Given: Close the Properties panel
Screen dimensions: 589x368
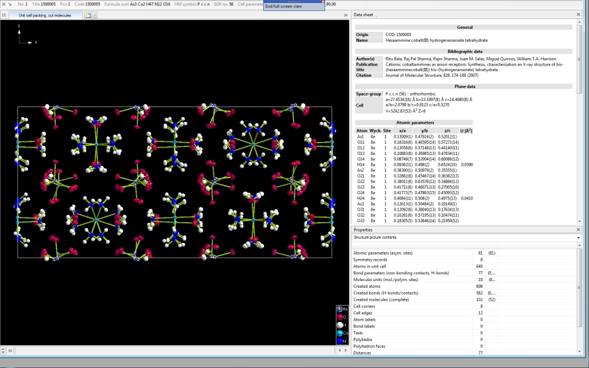Looking at the screenshot, I should [x=579, y=230].
